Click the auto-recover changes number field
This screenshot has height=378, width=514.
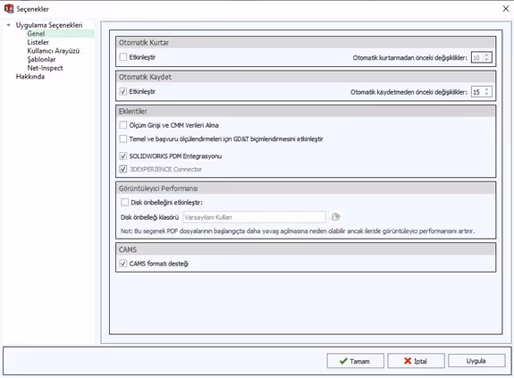coord(477,58)
